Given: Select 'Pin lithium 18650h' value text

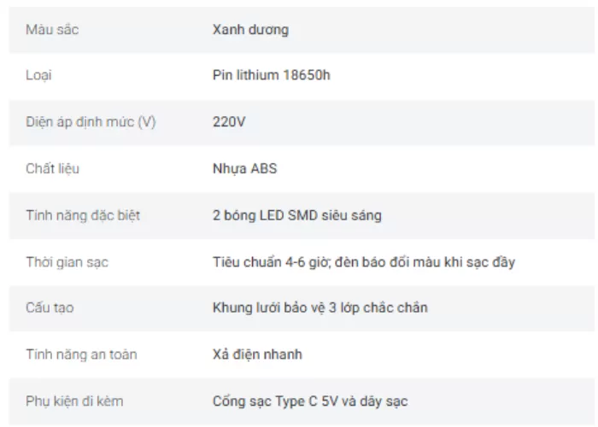Looking at the screenshot, I should coord(271,76).
